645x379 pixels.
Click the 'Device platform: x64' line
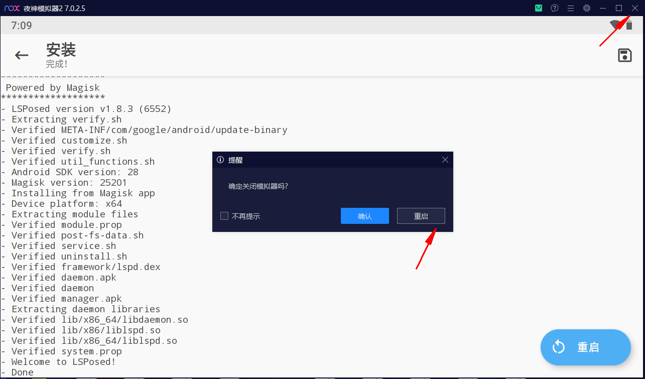61,204
